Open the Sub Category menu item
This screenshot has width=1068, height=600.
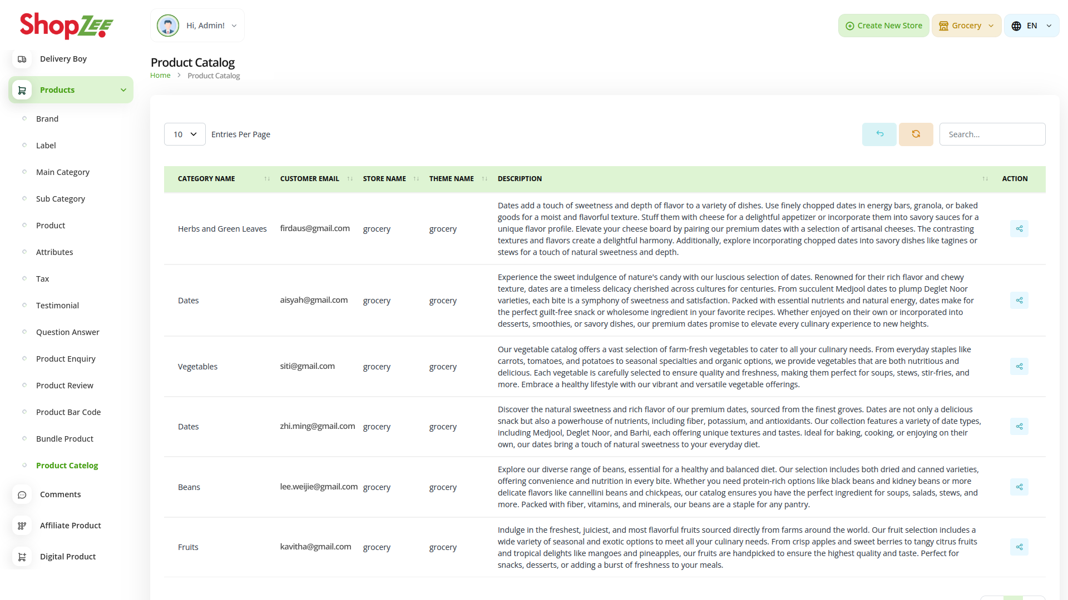(61, 199)
